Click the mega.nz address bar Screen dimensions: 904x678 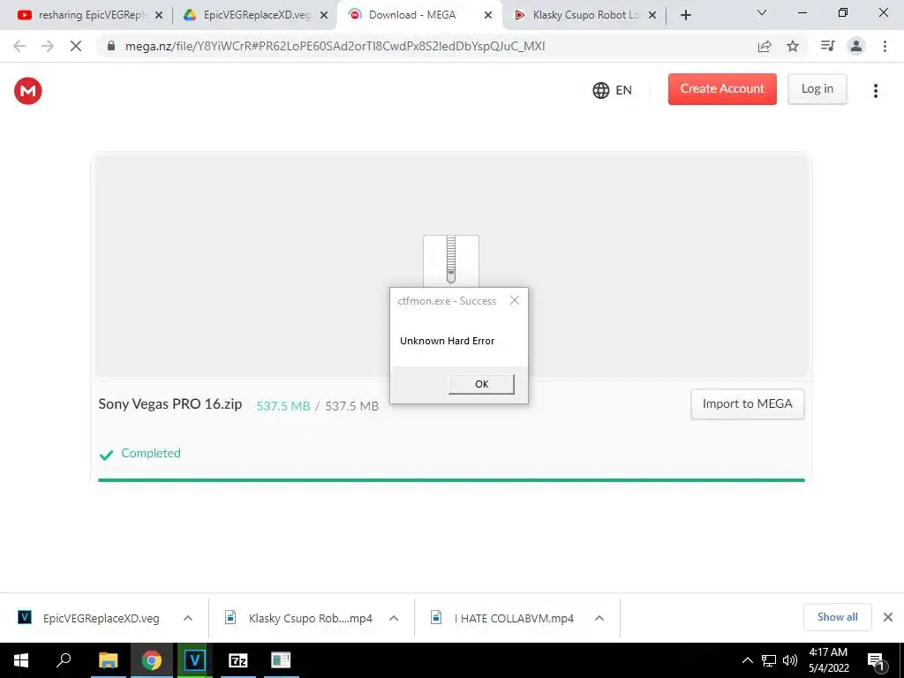(335, 46)
